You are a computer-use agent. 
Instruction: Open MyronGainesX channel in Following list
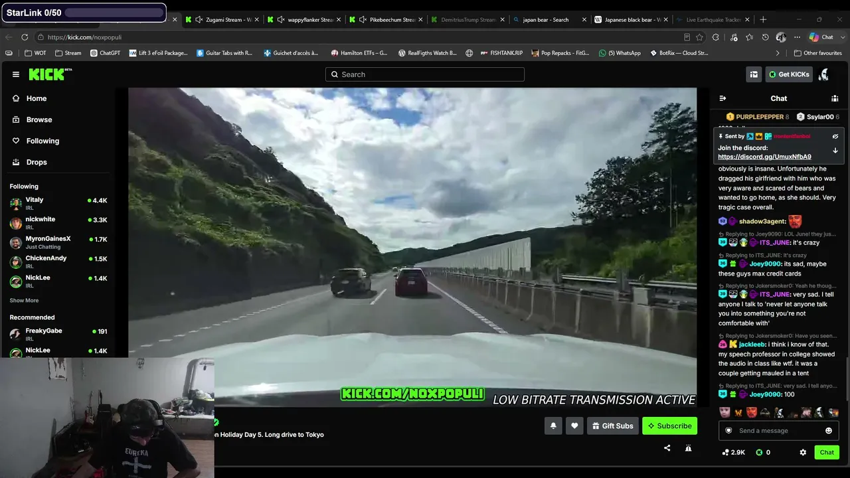(x=58, y=242)
